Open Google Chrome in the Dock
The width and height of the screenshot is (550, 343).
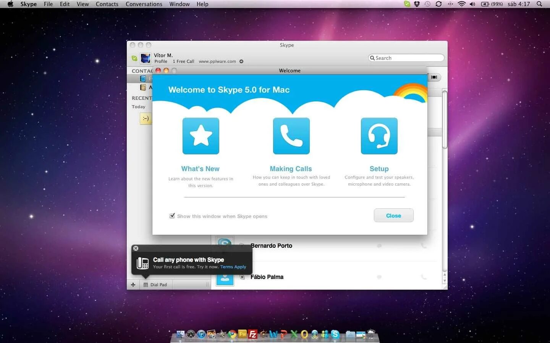[232, 334]
